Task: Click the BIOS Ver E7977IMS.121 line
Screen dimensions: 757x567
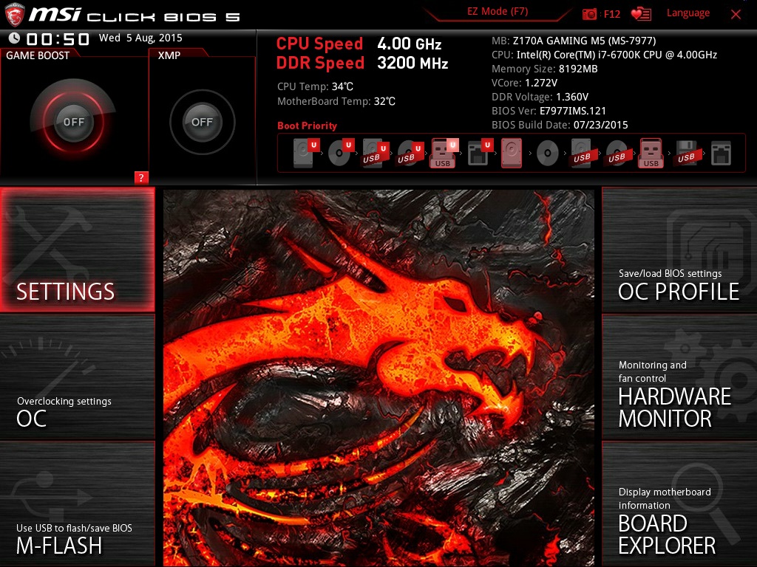Action: click(x=549, y=111)
